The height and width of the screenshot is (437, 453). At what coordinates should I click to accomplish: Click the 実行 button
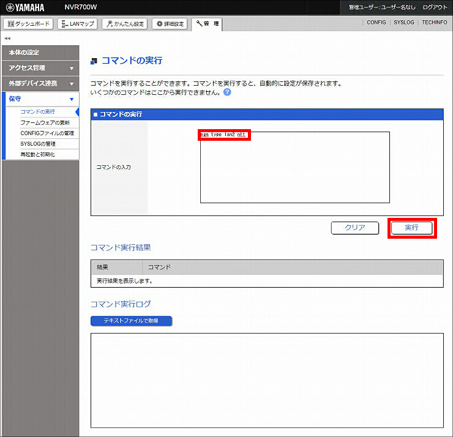[x=412, y=228]
